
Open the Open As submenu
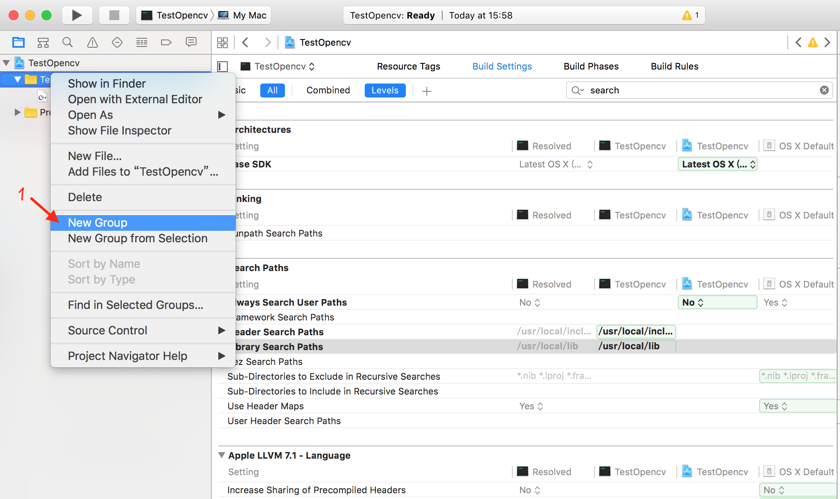[x=143, y=115]
